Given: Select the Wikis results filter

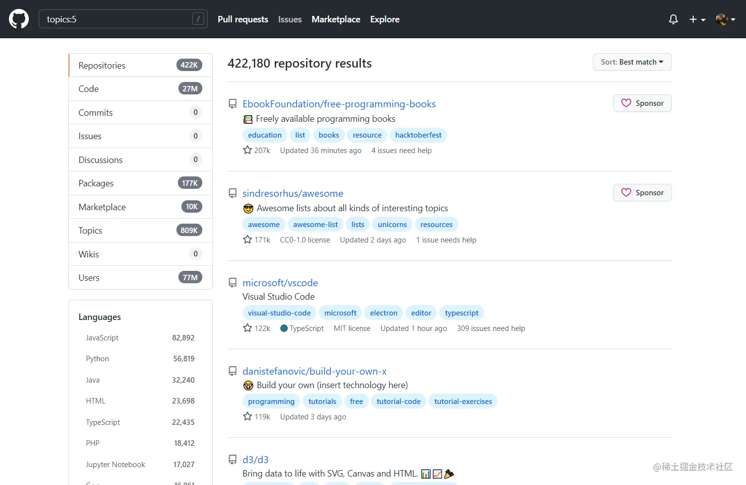Looking at the screenshot, I should point(141,254).
